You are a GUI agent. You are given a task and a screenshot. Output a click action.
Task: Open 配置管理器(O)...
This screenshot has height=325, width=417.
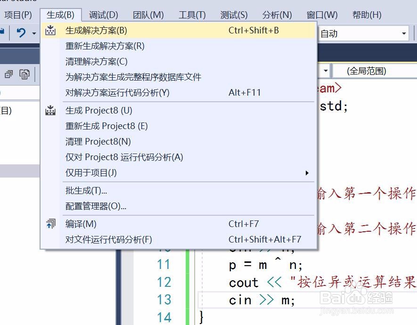(x=179, y=206)
